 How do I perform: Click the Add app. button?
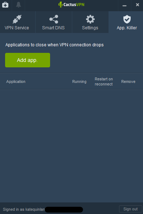pyautogui.click(x=28, y=60)
